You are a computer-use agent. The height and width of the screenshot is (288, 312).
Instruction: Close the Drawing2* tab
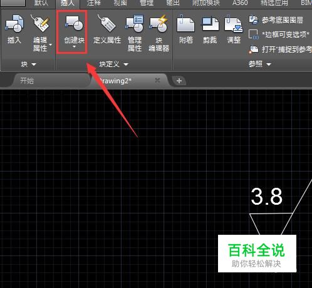click(x=158, y=80)
